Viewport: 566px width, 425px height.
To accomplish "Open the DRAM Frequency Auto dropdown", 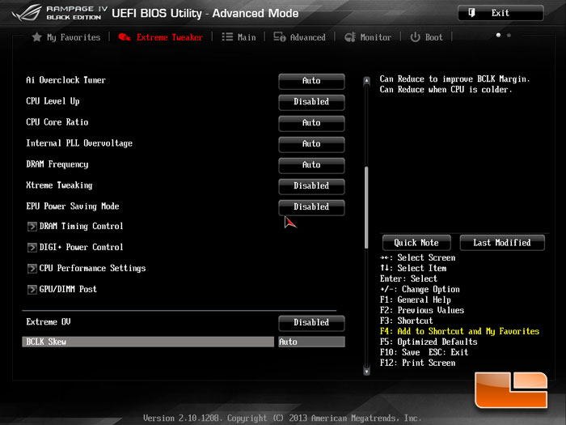I will pyautogui.click(x=311, y=165).
